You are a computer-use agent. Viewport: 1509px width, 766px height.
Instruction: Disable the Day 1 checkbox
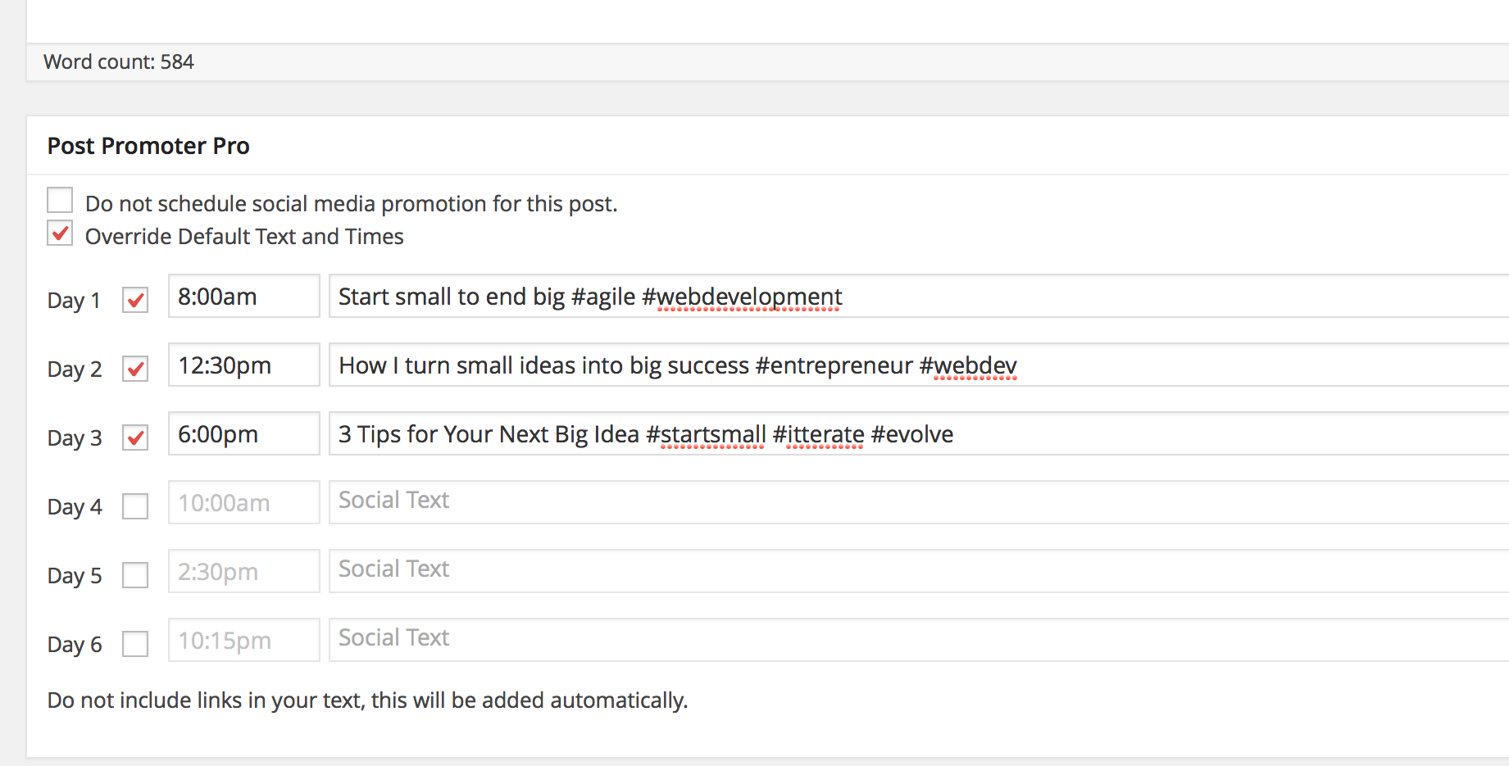pos(135,301)
